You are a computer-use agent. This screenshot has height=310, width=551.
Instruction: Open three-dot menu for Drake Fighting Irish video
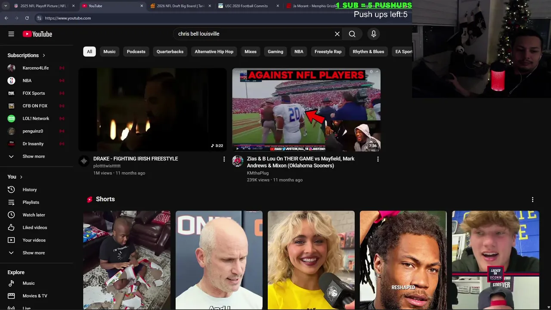pyautogui.click(x=224, y=159)
